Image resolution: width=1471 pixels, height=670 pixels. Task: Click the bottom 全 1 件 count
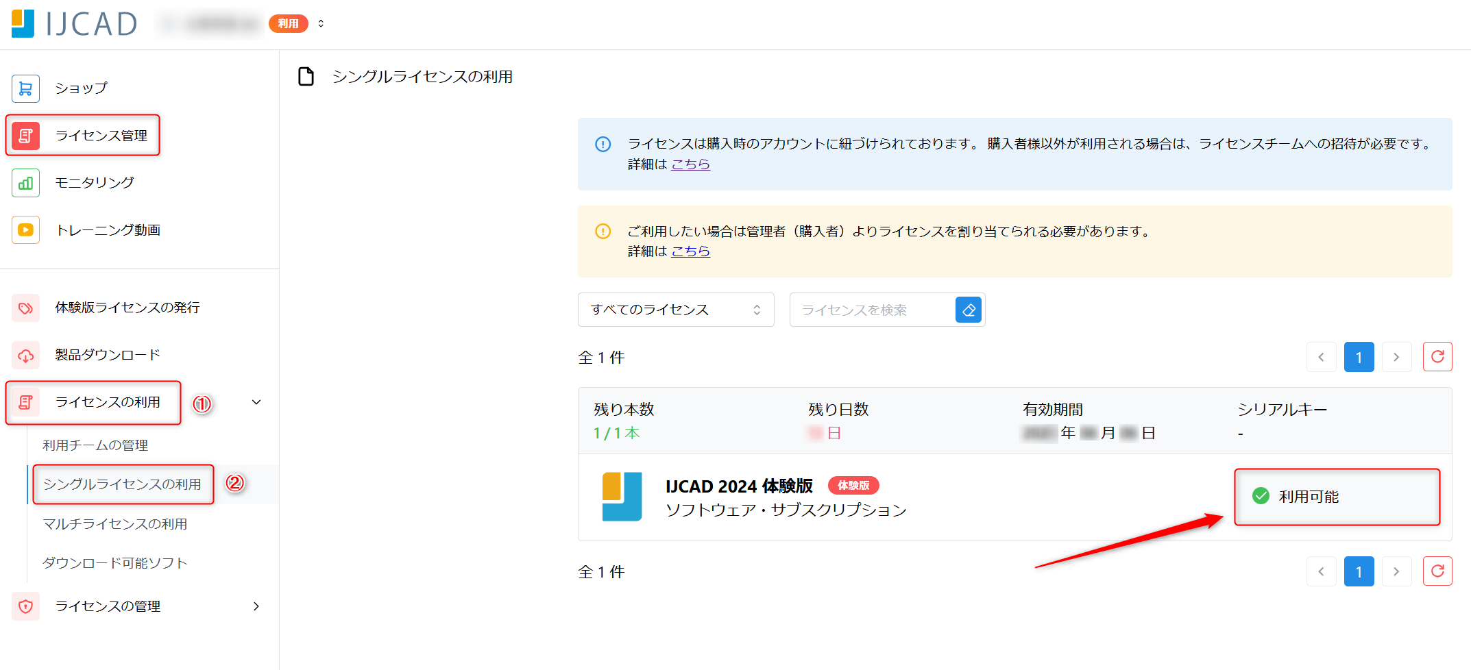click(x=601, y=572)
